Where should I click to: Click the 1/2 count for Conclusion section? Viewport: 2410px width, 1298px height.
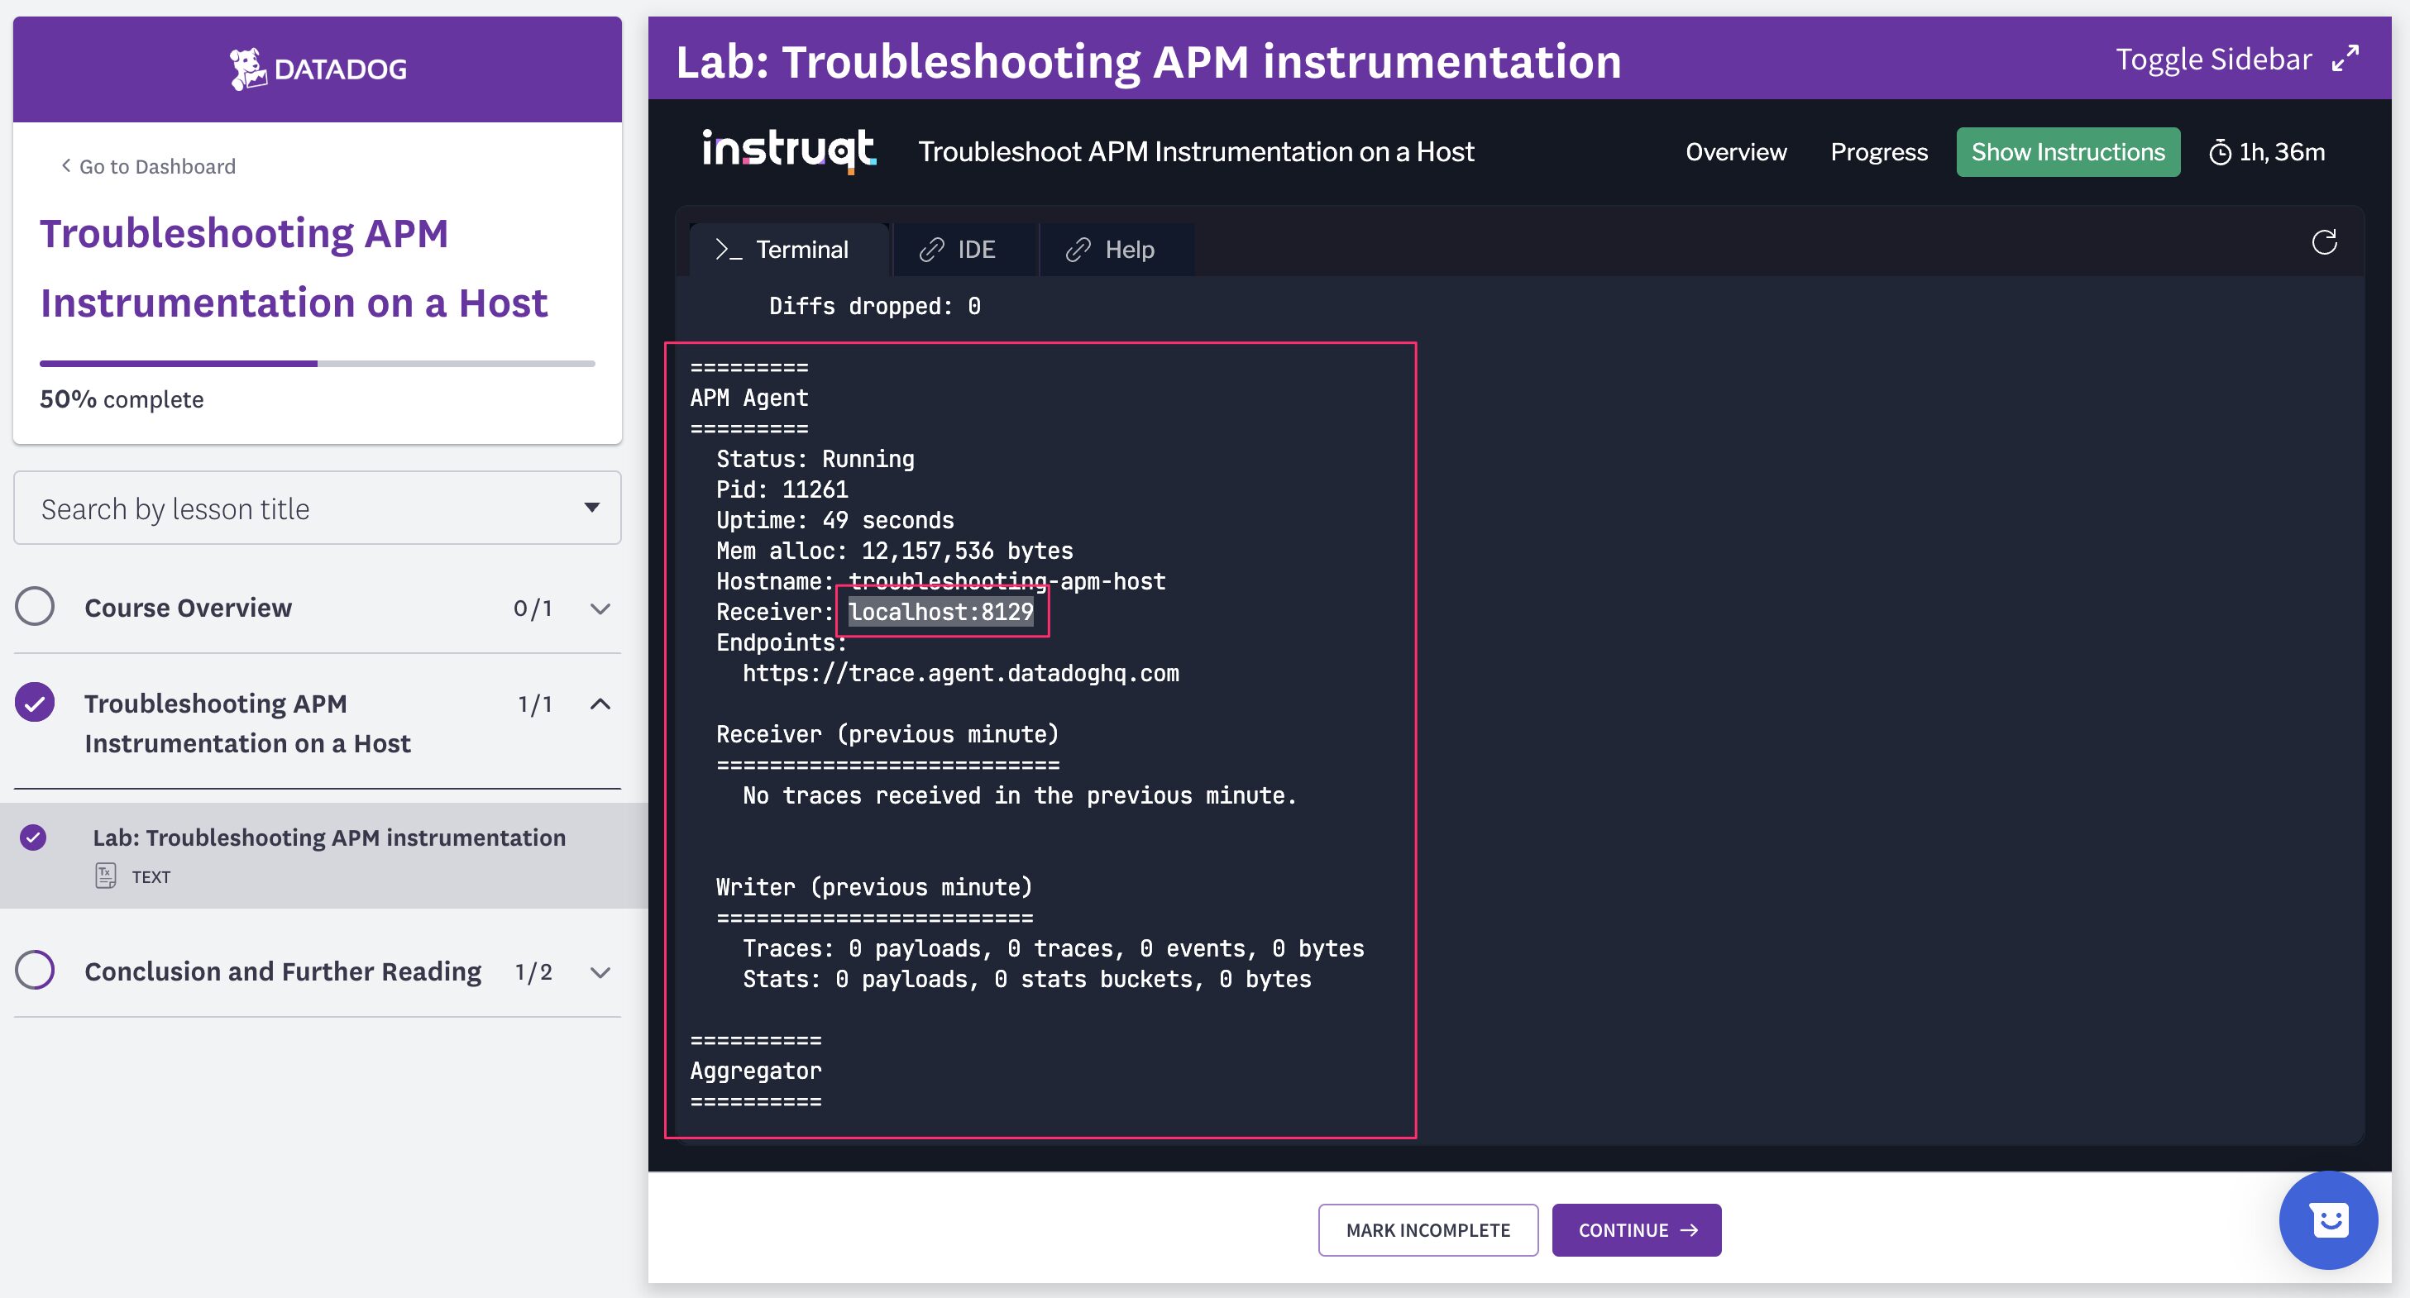(533, 972)
